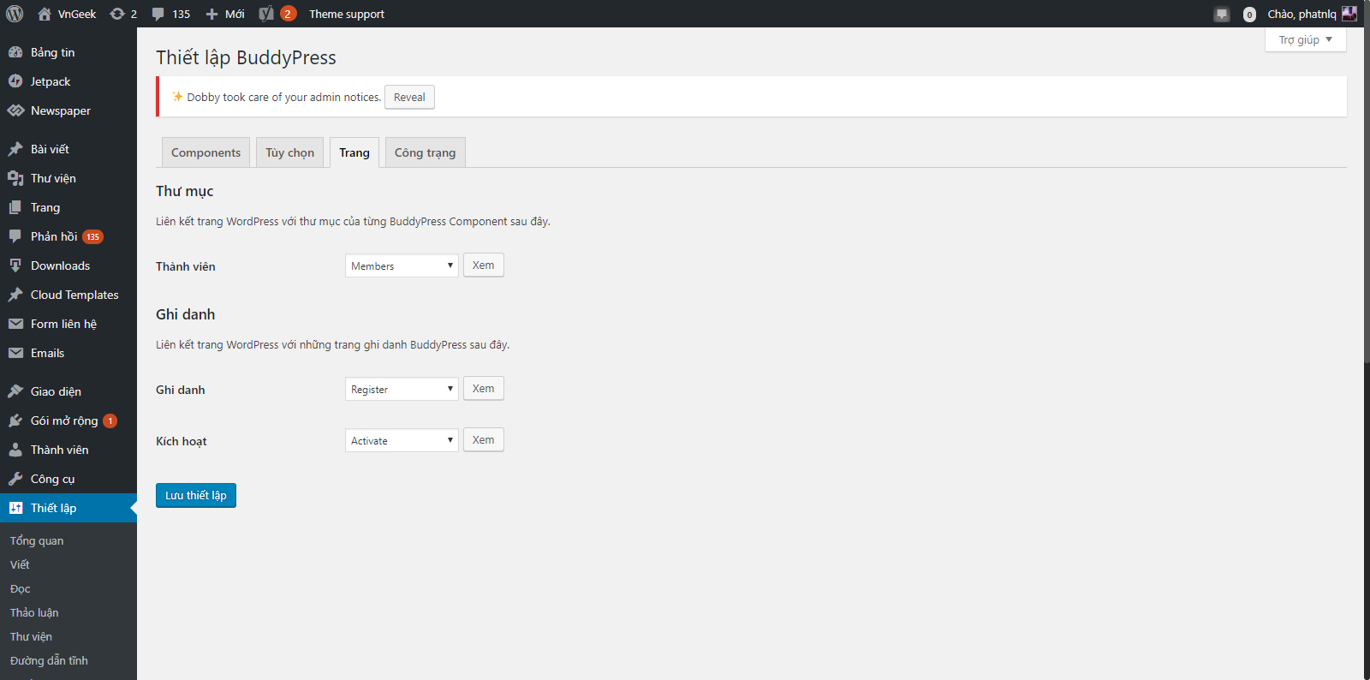The image size is (1370, 680).
Task: Go to Thảo luận settings submenu
Action: pos(34,612)
